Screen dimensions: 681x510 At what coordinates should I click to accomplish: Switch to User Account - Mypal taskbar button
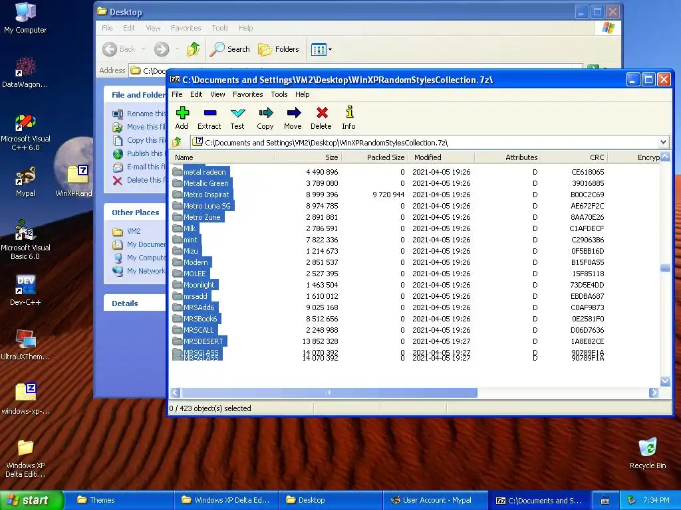coord(435,500)
